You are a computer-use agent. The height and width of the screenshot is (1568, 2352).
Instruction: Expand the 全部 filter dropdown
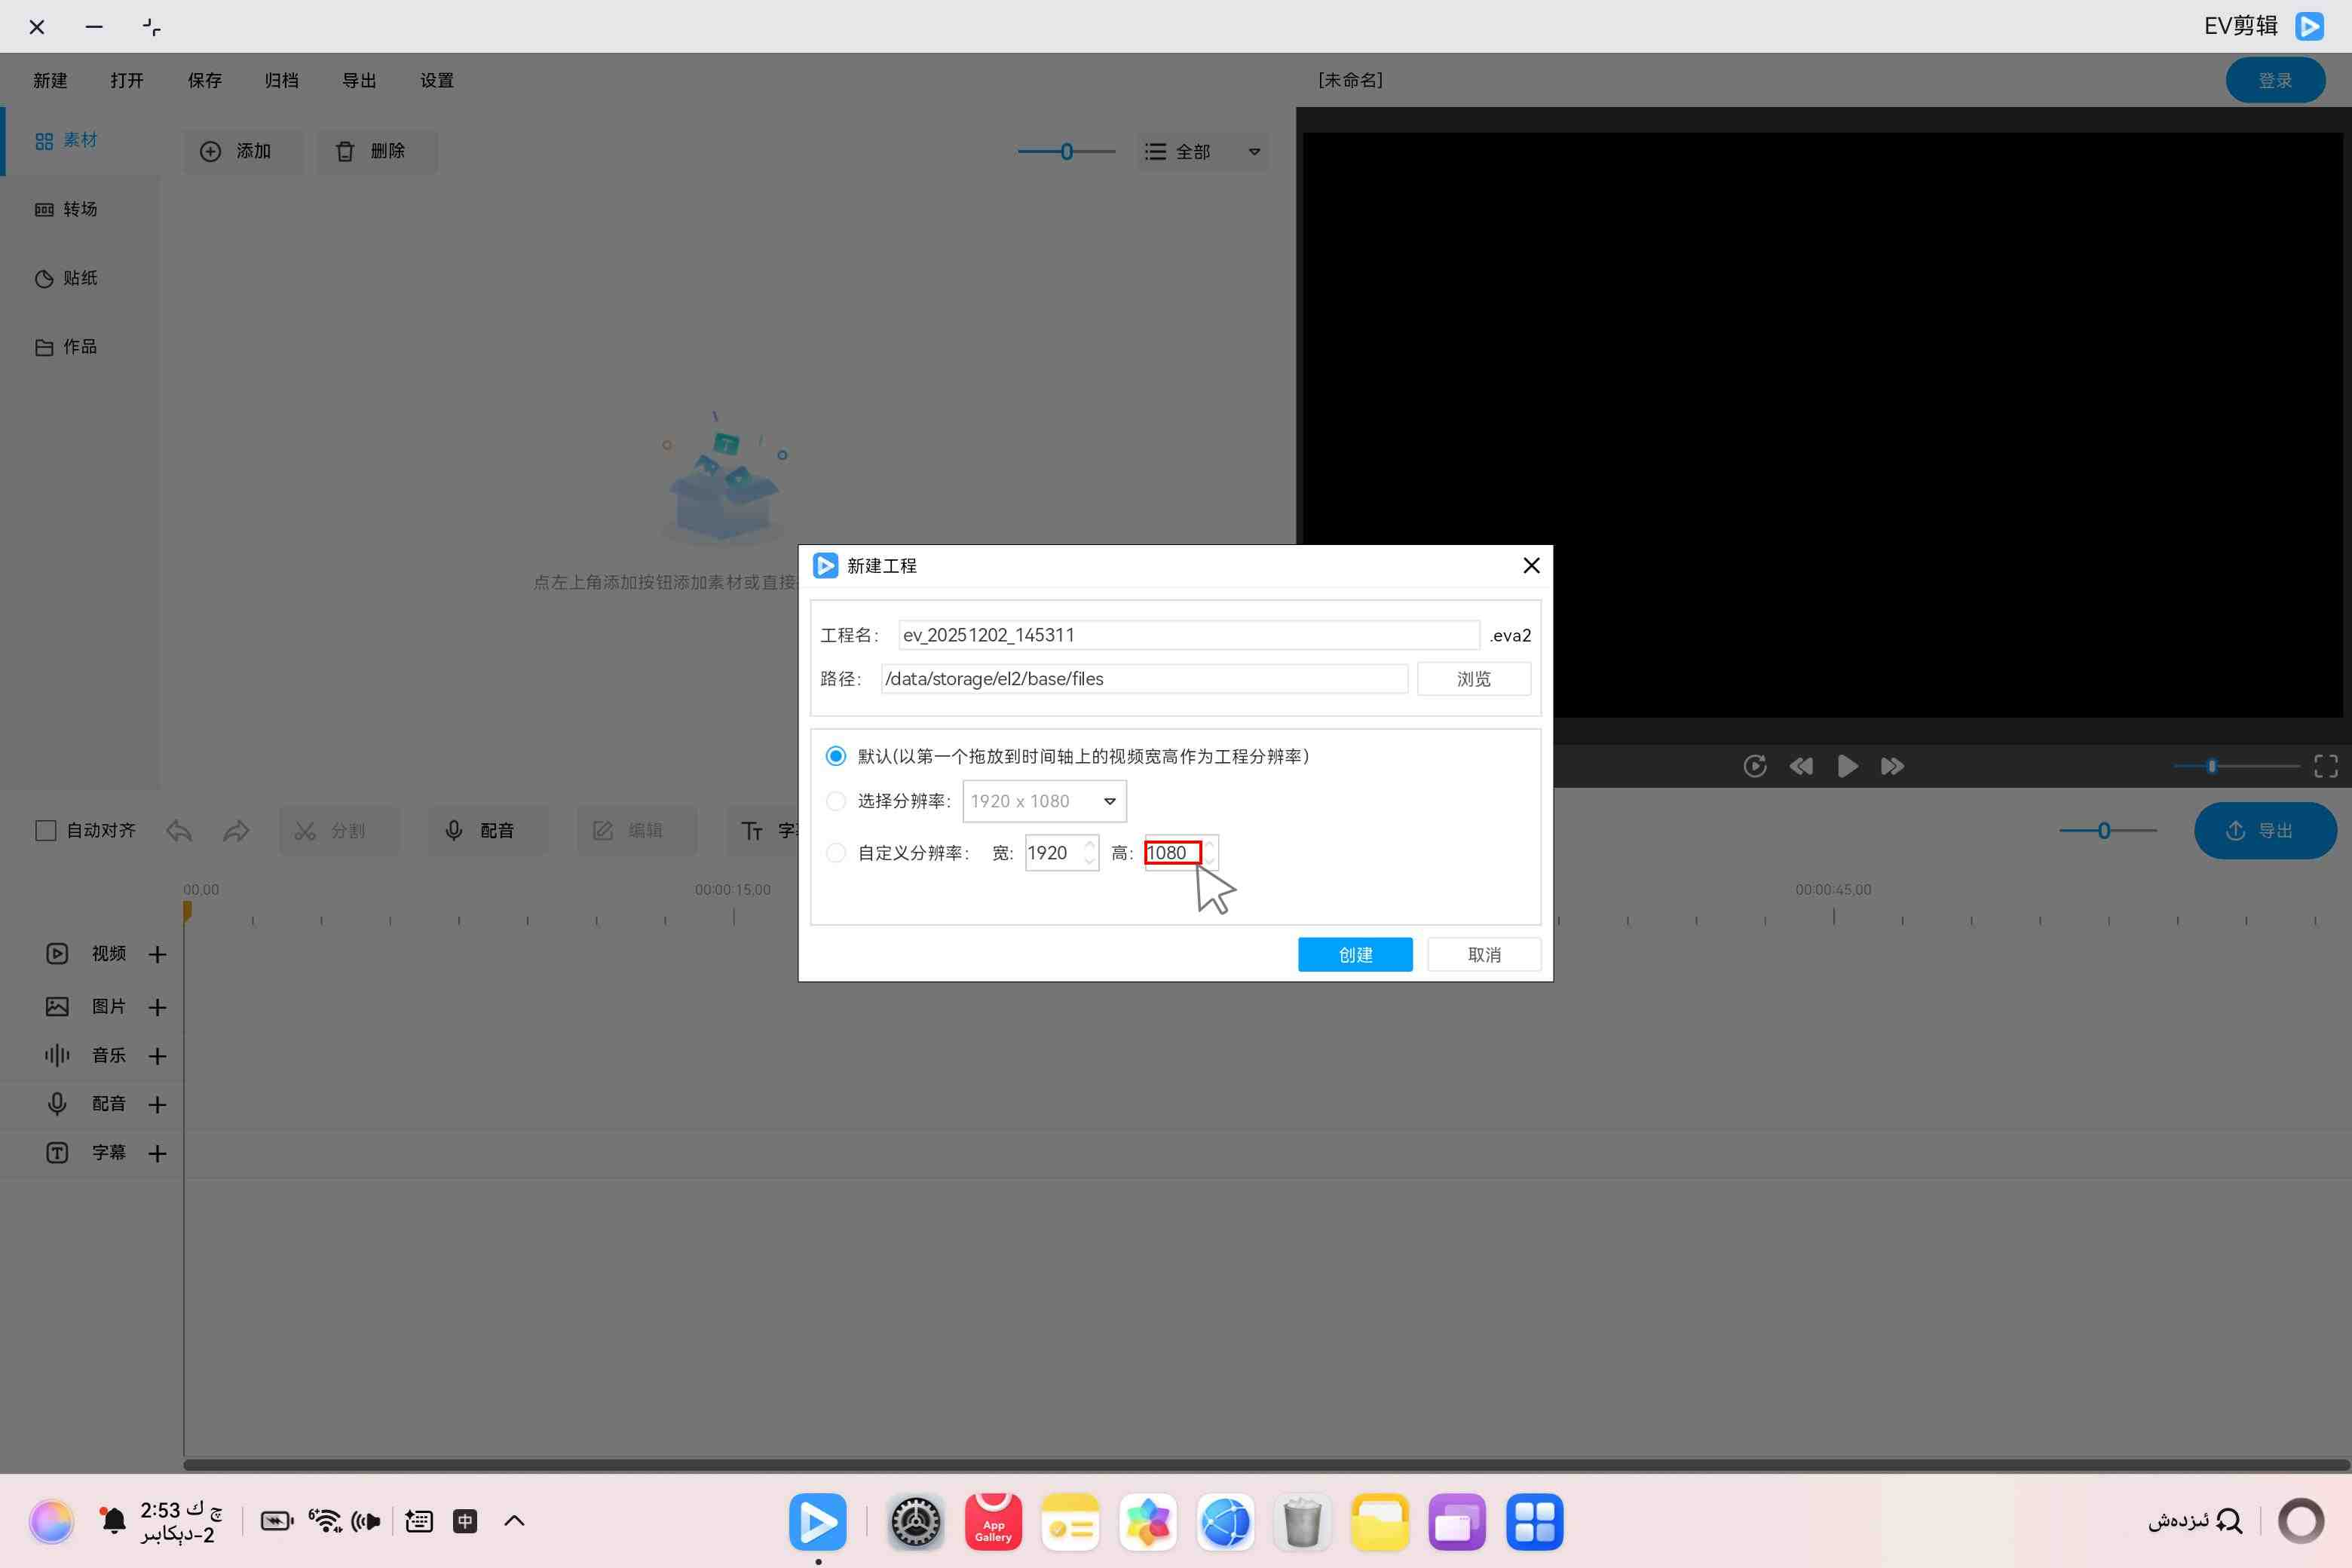click(1203, 152)
